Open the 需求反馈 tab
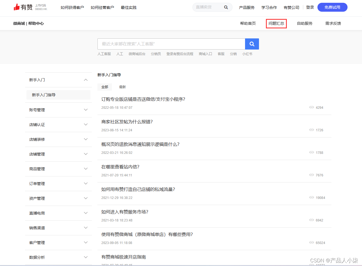The width and height of the screenshot is (362, 266). [333, 23]
